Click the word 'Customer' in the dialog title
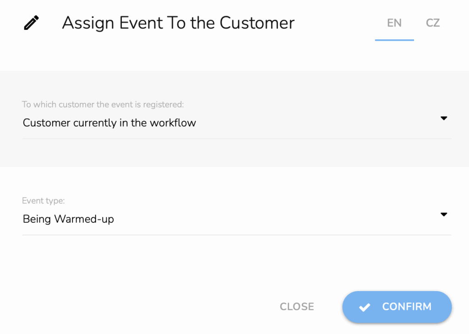Screen dimensions: 469x334 point(257,23)
